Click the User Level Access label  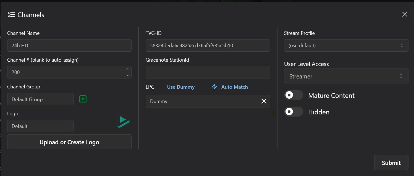[306, 64]
